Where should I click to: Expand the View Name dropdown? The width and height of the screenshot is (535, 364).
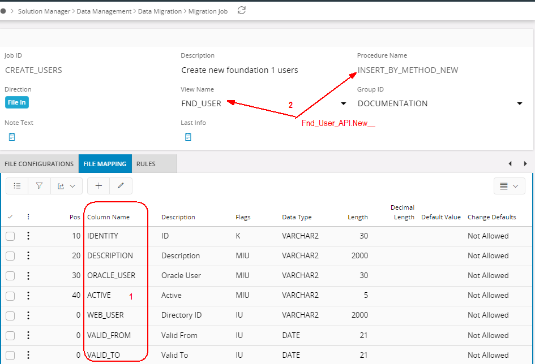[x=343, y=104]
